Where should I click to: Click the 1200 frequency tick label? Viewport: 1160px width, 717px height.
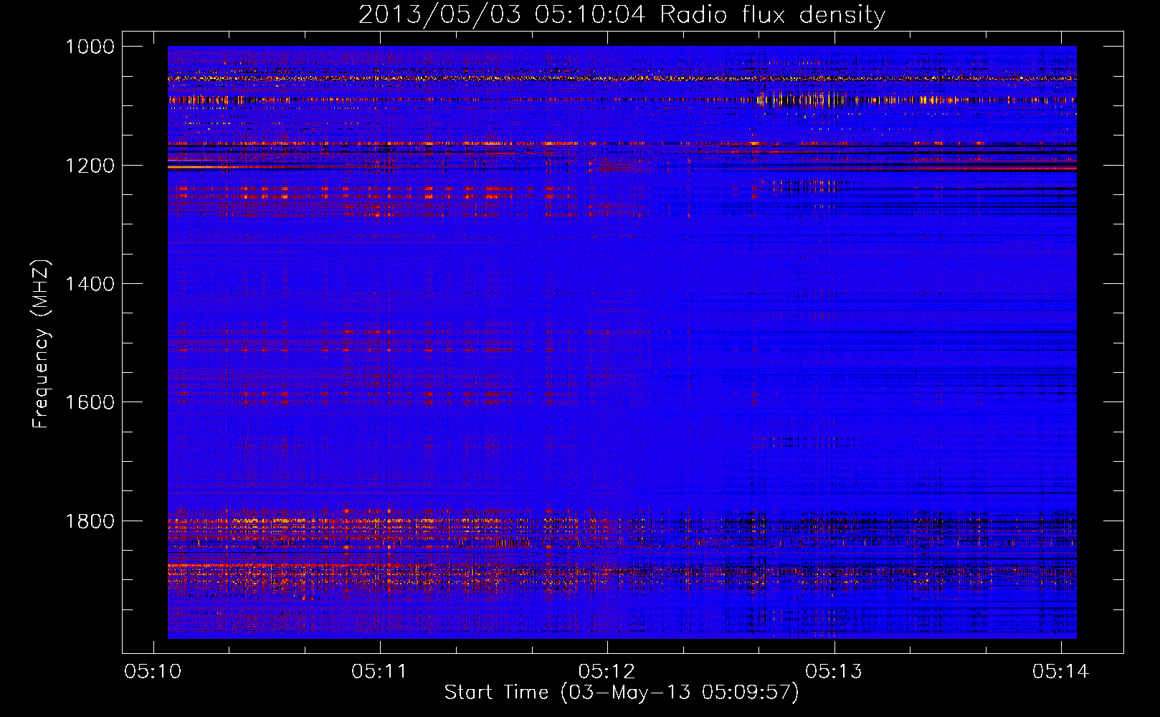pos(90,166)
